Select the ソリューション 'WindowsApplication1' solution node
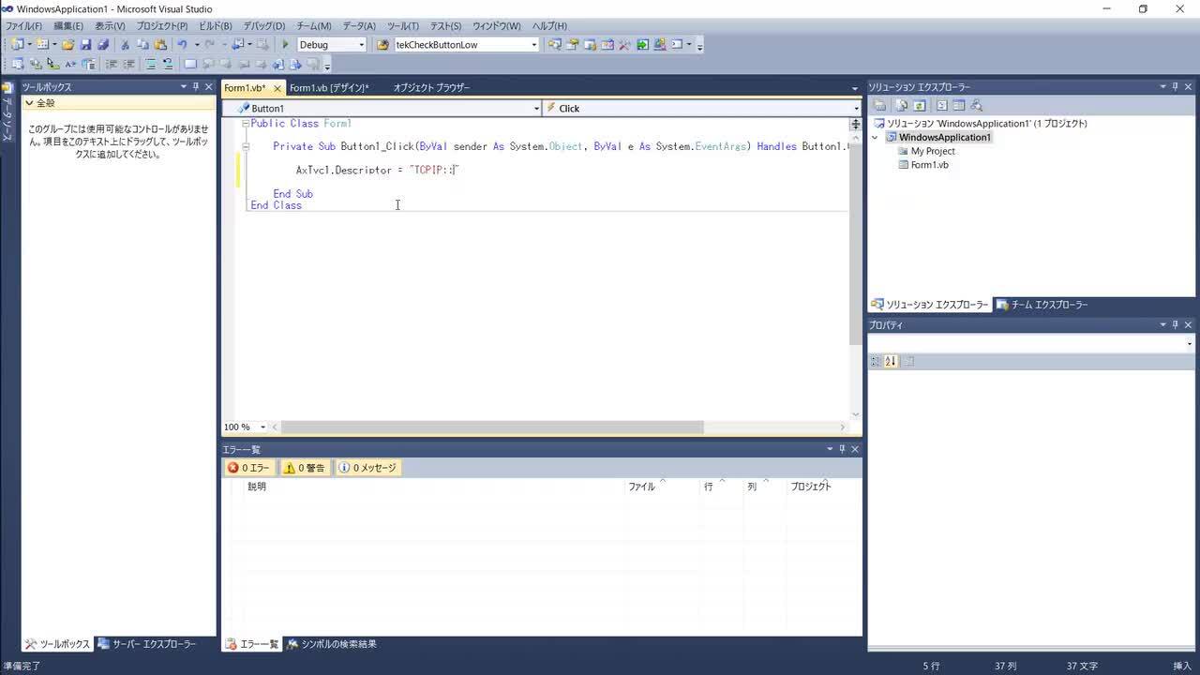The height and width of the screenshot is (675, 1200). point(987,124)
